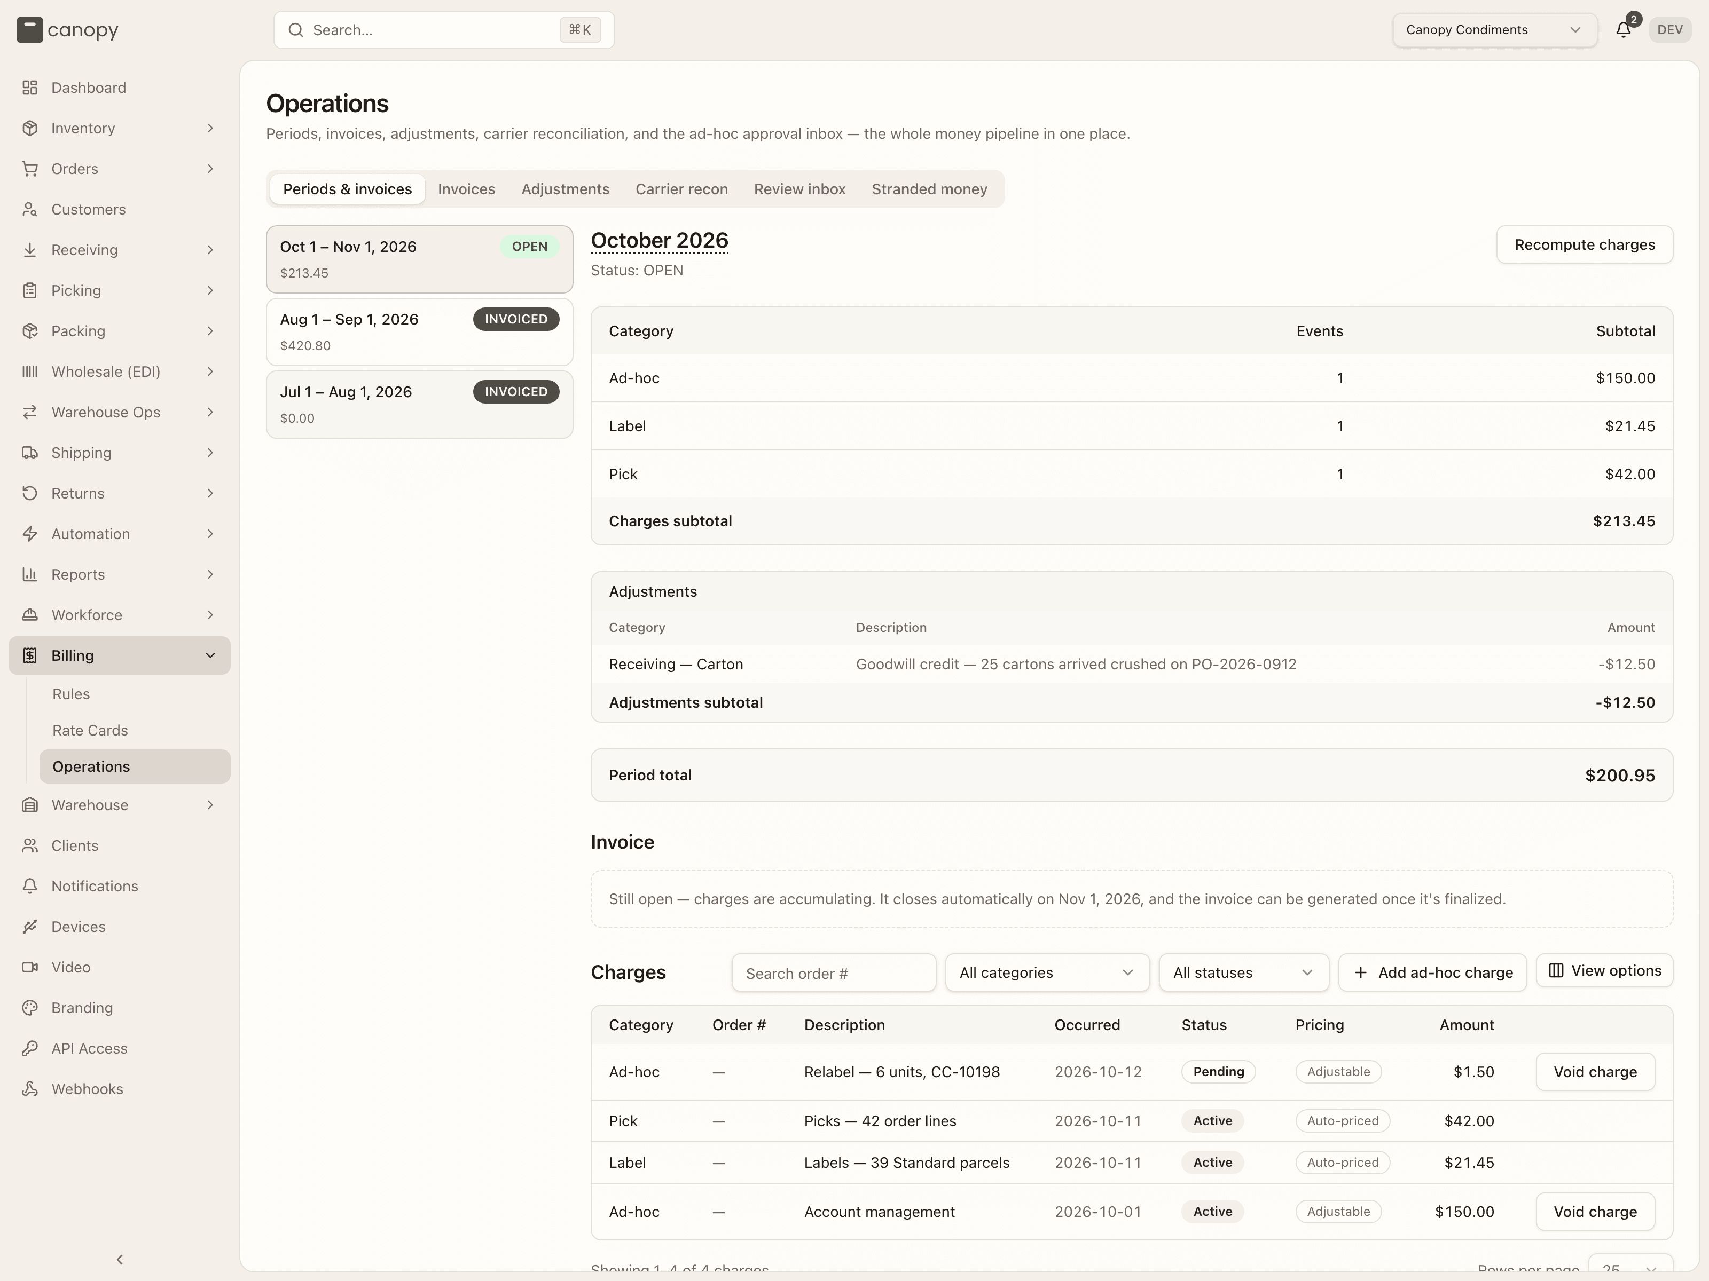The height and width of the screenshot is (1281, 1709).
Task: Click the Wholesale (EDI) barcode icon
Action: 30,371
